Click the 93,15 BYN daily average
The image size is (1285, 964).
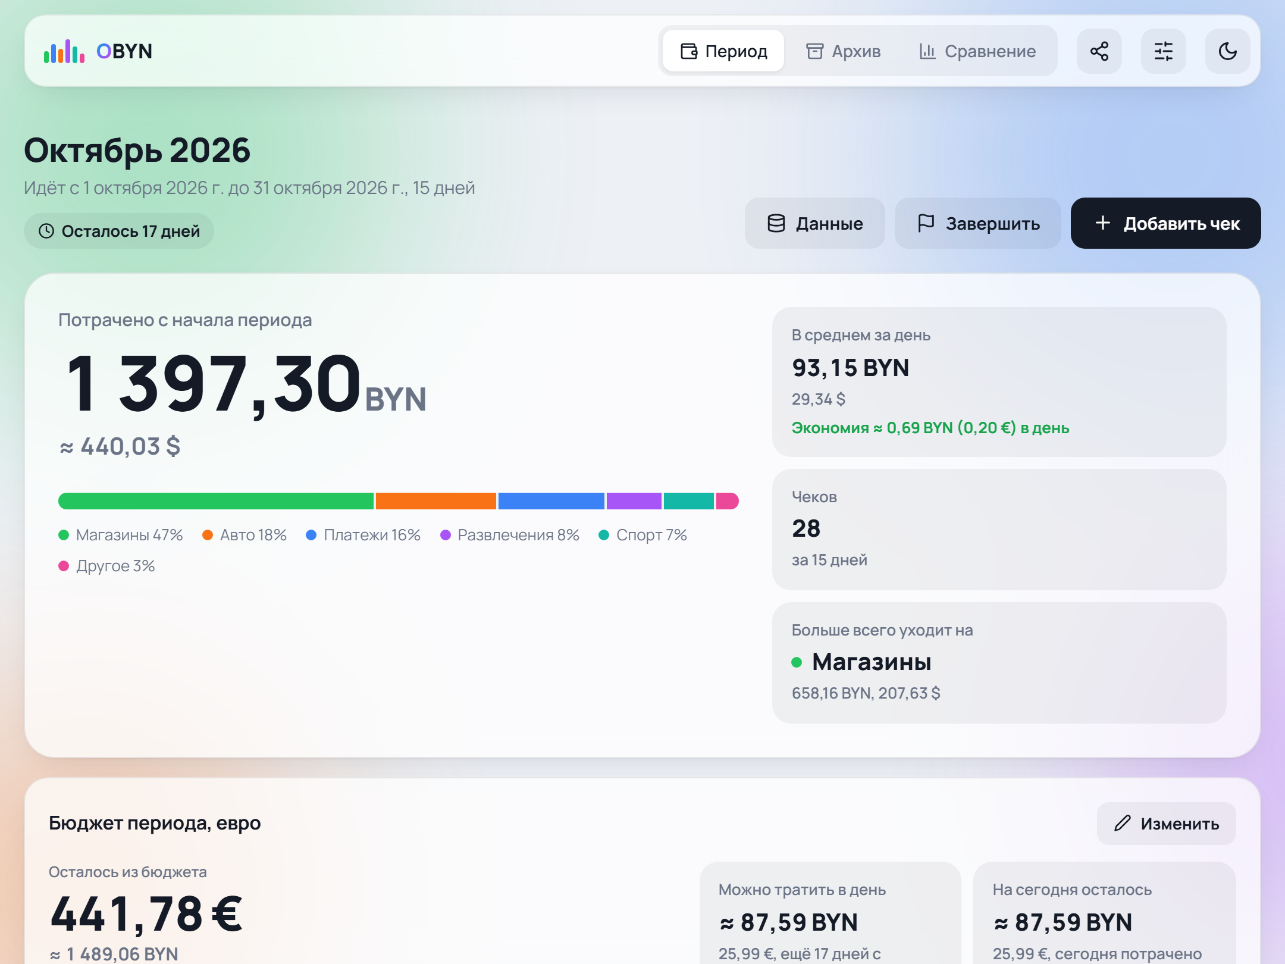pos(851,368)
